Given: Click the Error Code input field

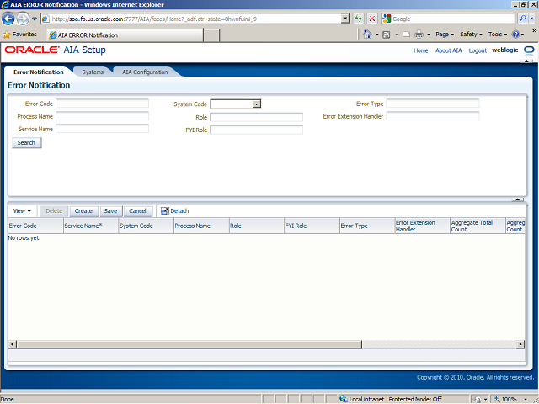Looking at the screenshot, I should (102, 104).
